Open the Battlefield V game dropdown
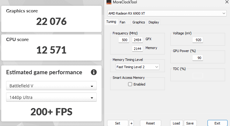The image size is (230, 126). click(x=51, y=86)
